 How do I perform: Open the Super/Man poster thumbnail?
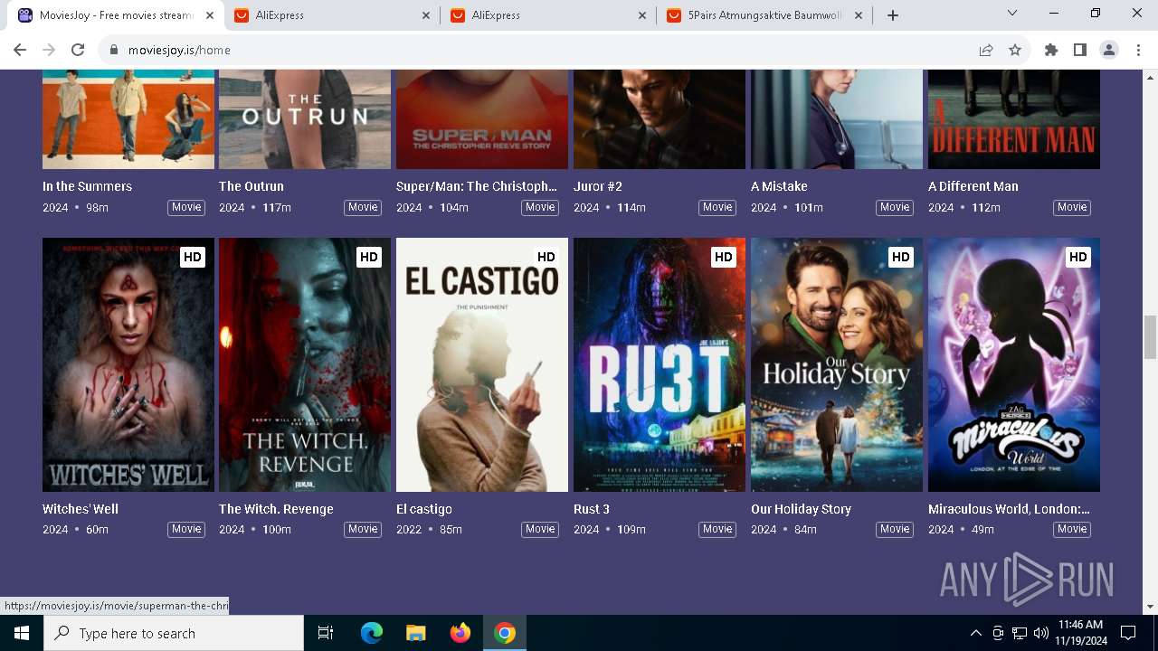coord(482,118)
